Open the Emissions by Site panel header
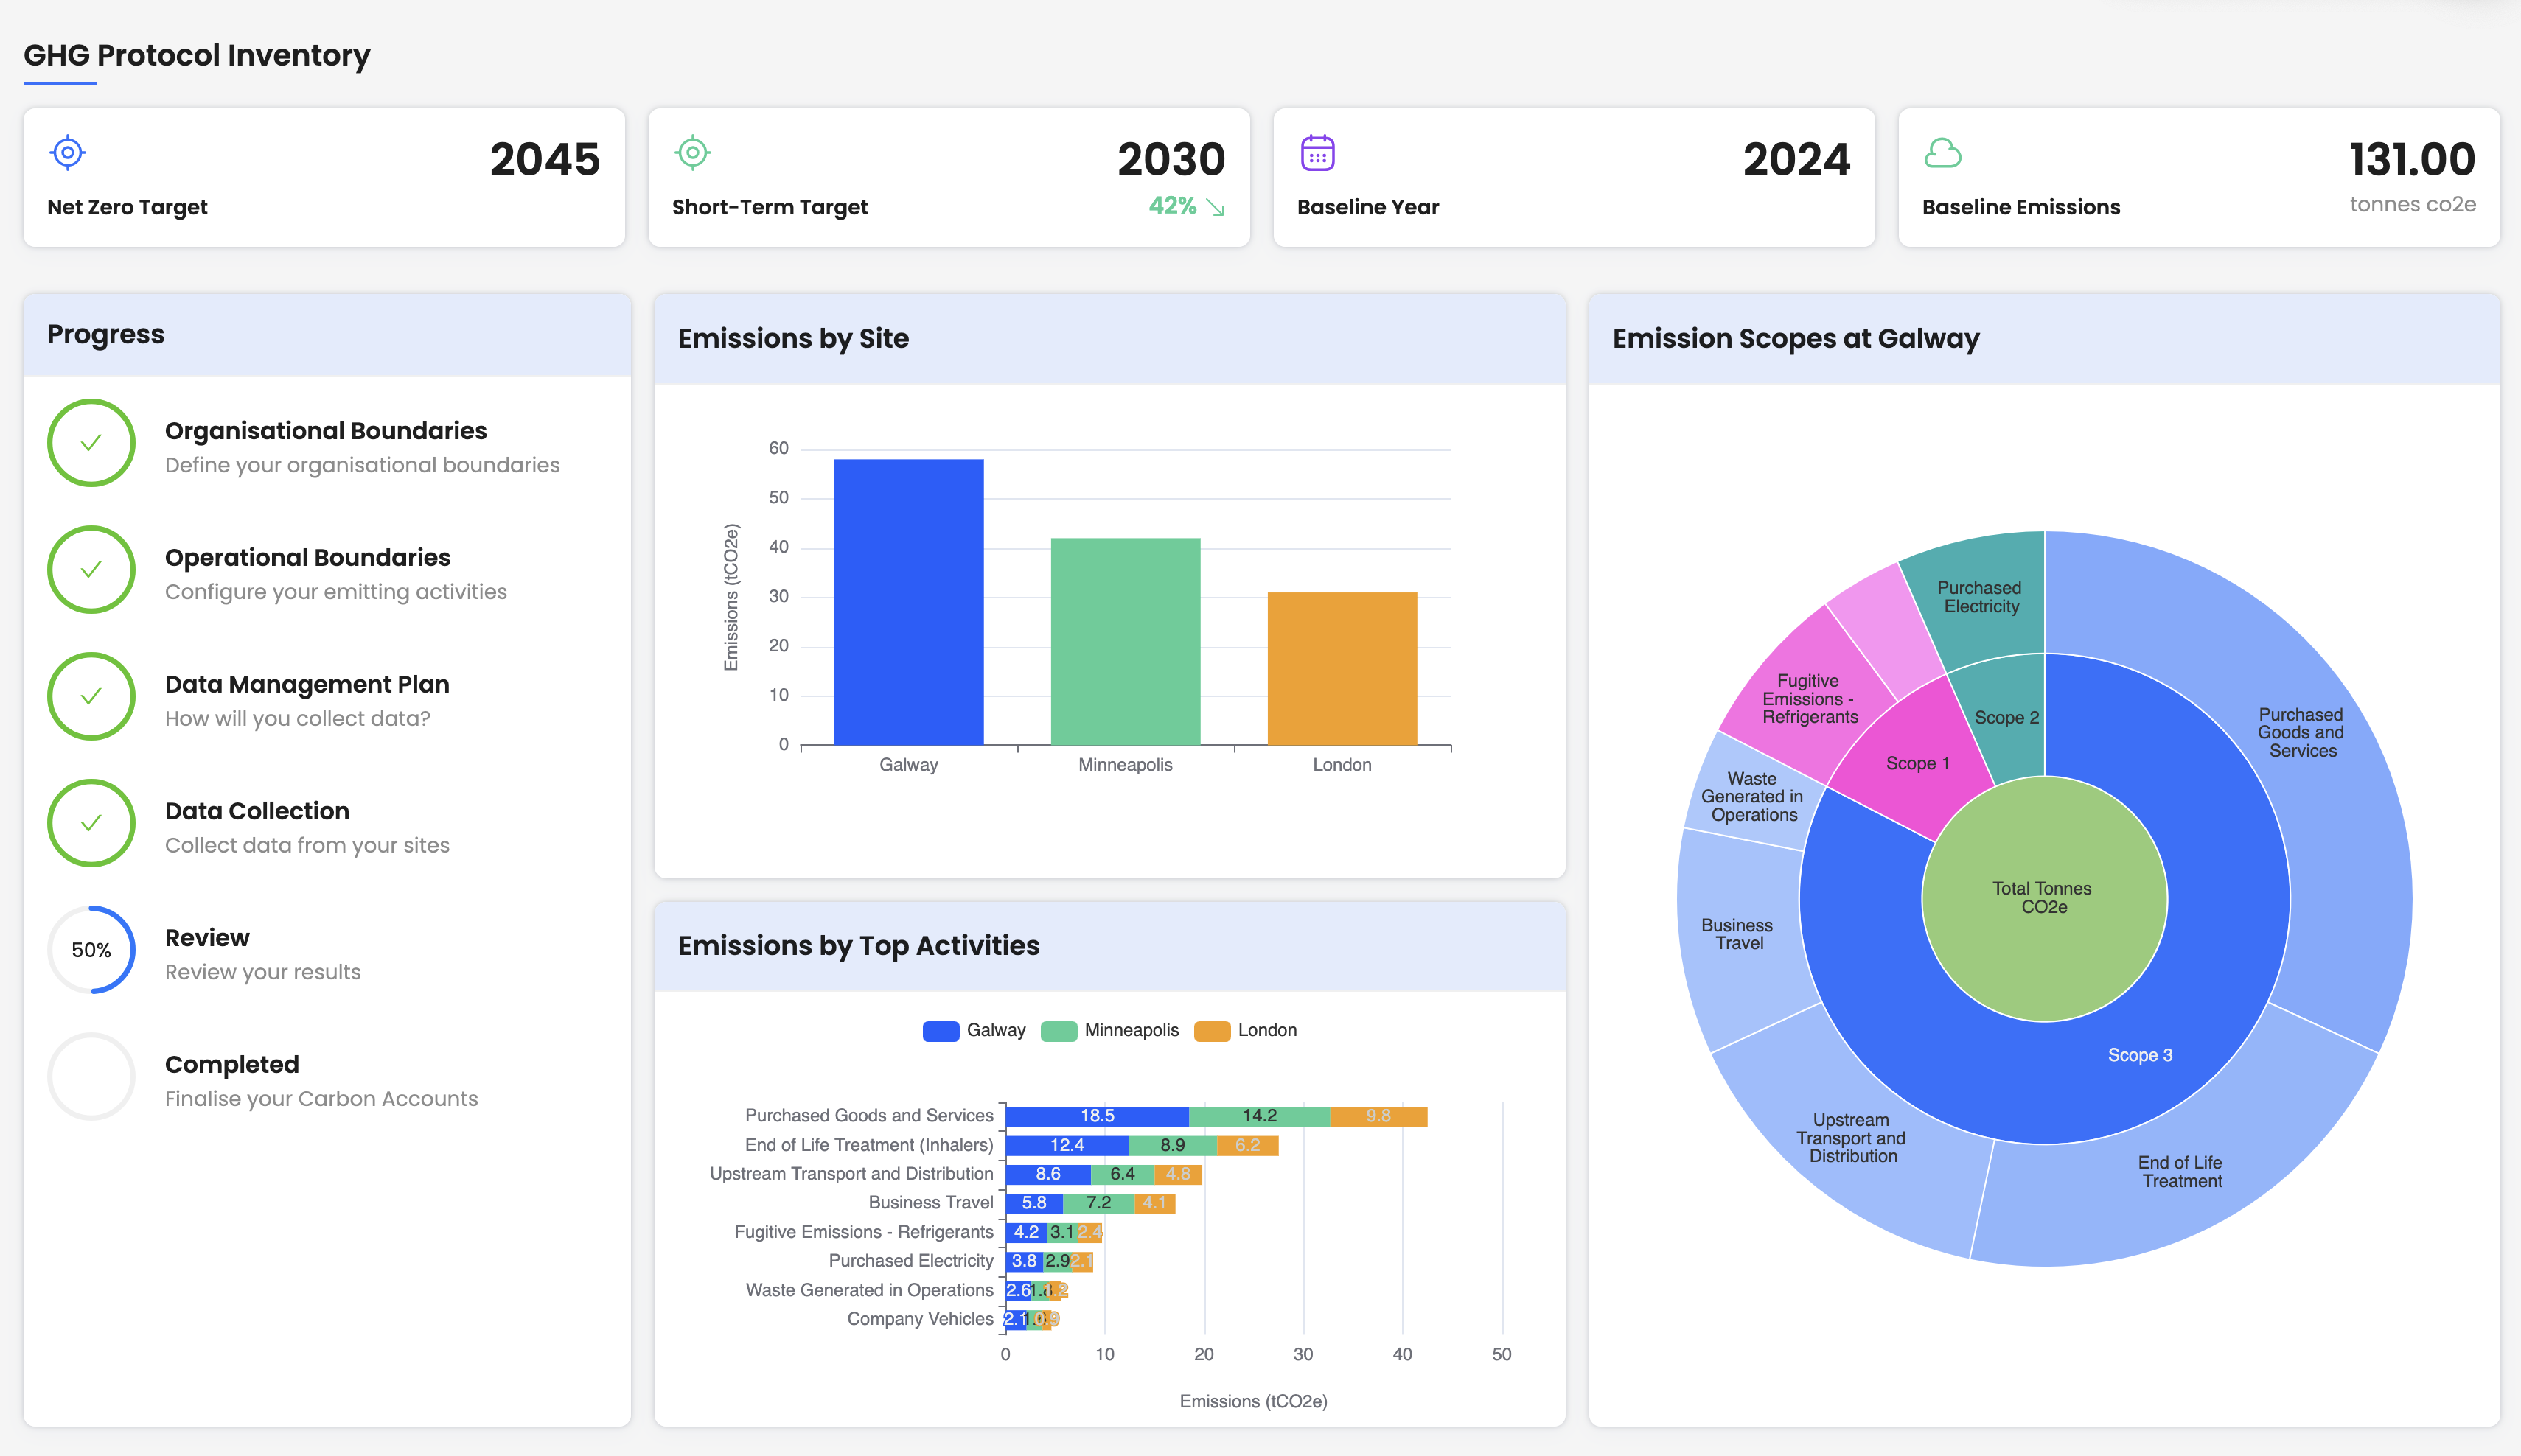The image size is (2521, 1456). [793, 338]
